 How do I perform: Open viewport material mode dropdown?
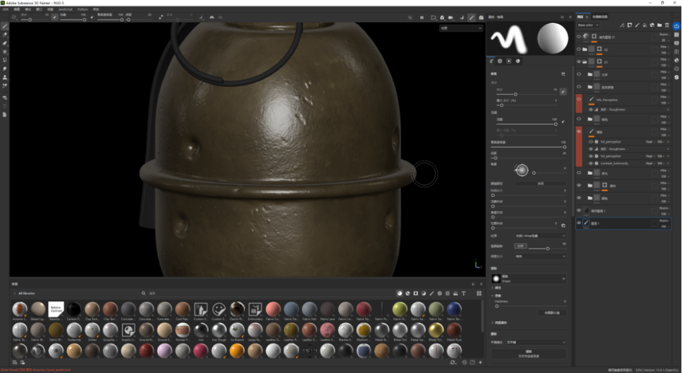(x=461, y=28)
